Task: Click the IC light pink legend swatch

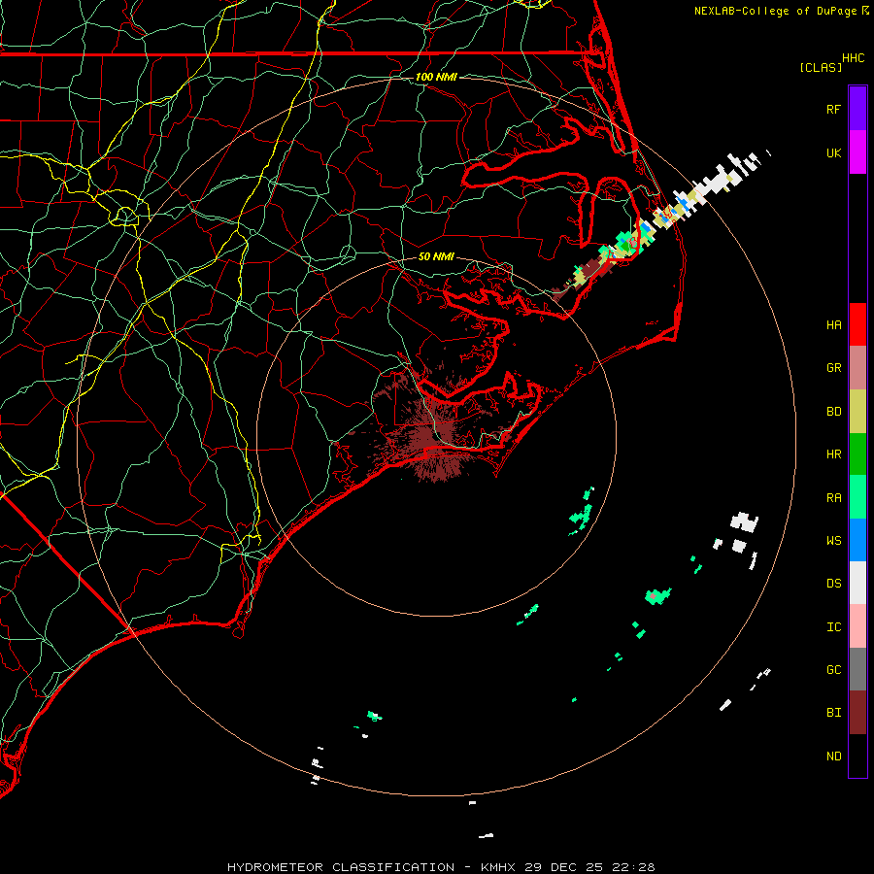Action: click(x=857, y=626)
